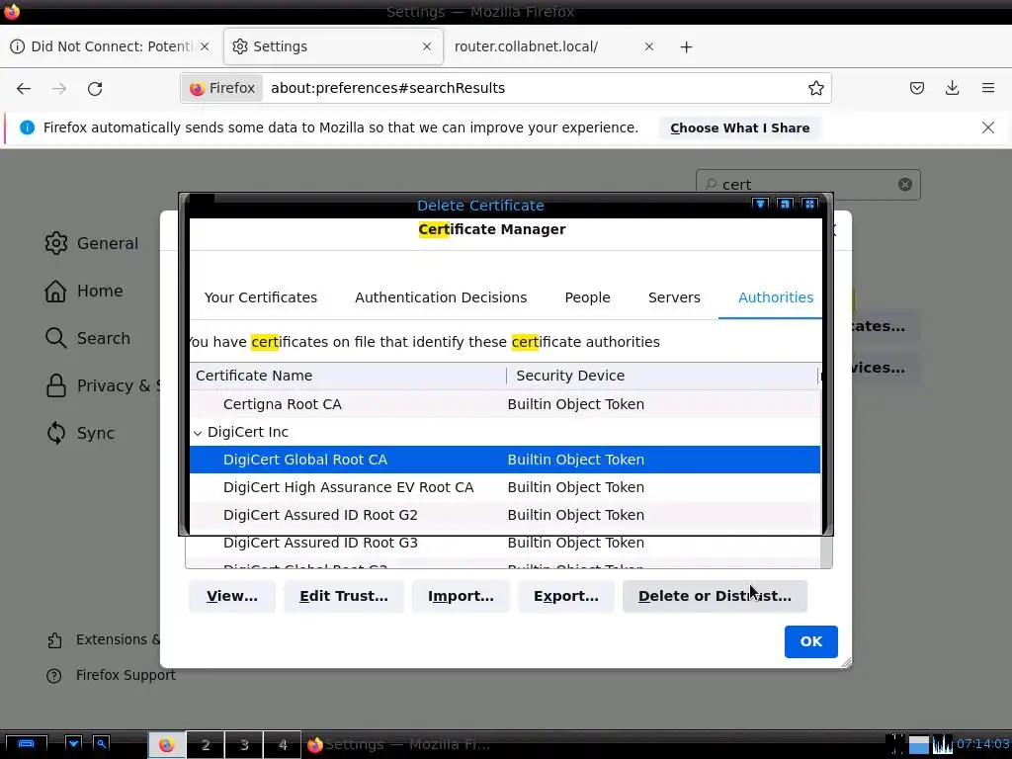This screenshot has height=759, width=1012.
Task: Confirm with the OK button
Action: pos(810,641)
